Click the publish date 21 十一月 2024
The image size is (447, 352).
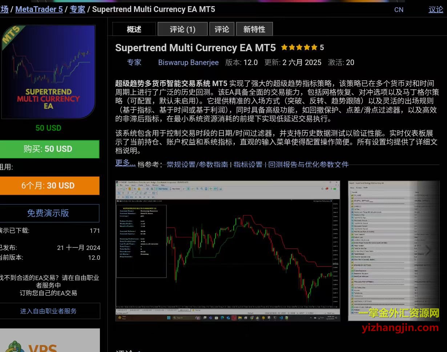[78, 248]
